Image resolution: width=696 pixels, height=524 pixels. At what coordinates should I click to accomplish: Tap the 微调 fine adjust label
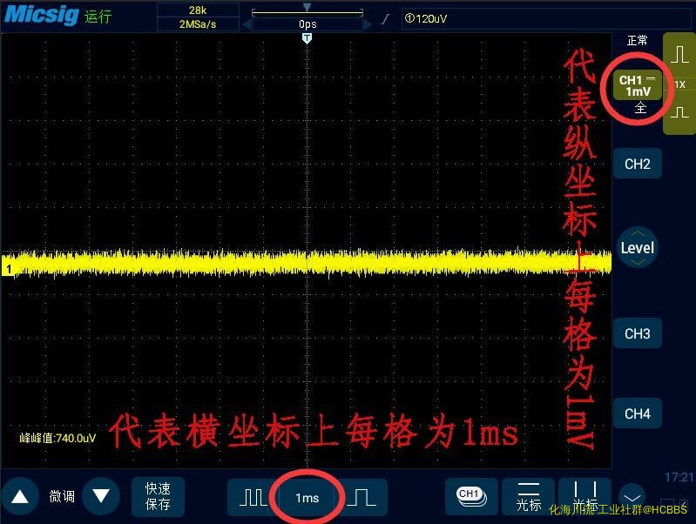pos(62,496)
